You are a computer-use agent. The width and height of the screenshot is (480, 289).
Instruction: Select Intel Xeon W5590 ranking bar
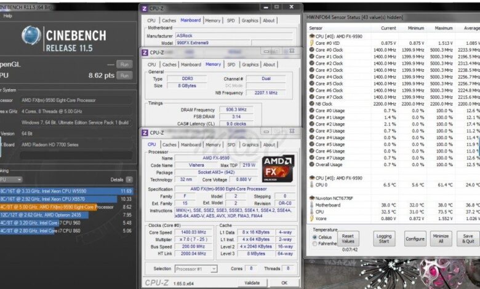pyautogui.click(x=66, y=191)
